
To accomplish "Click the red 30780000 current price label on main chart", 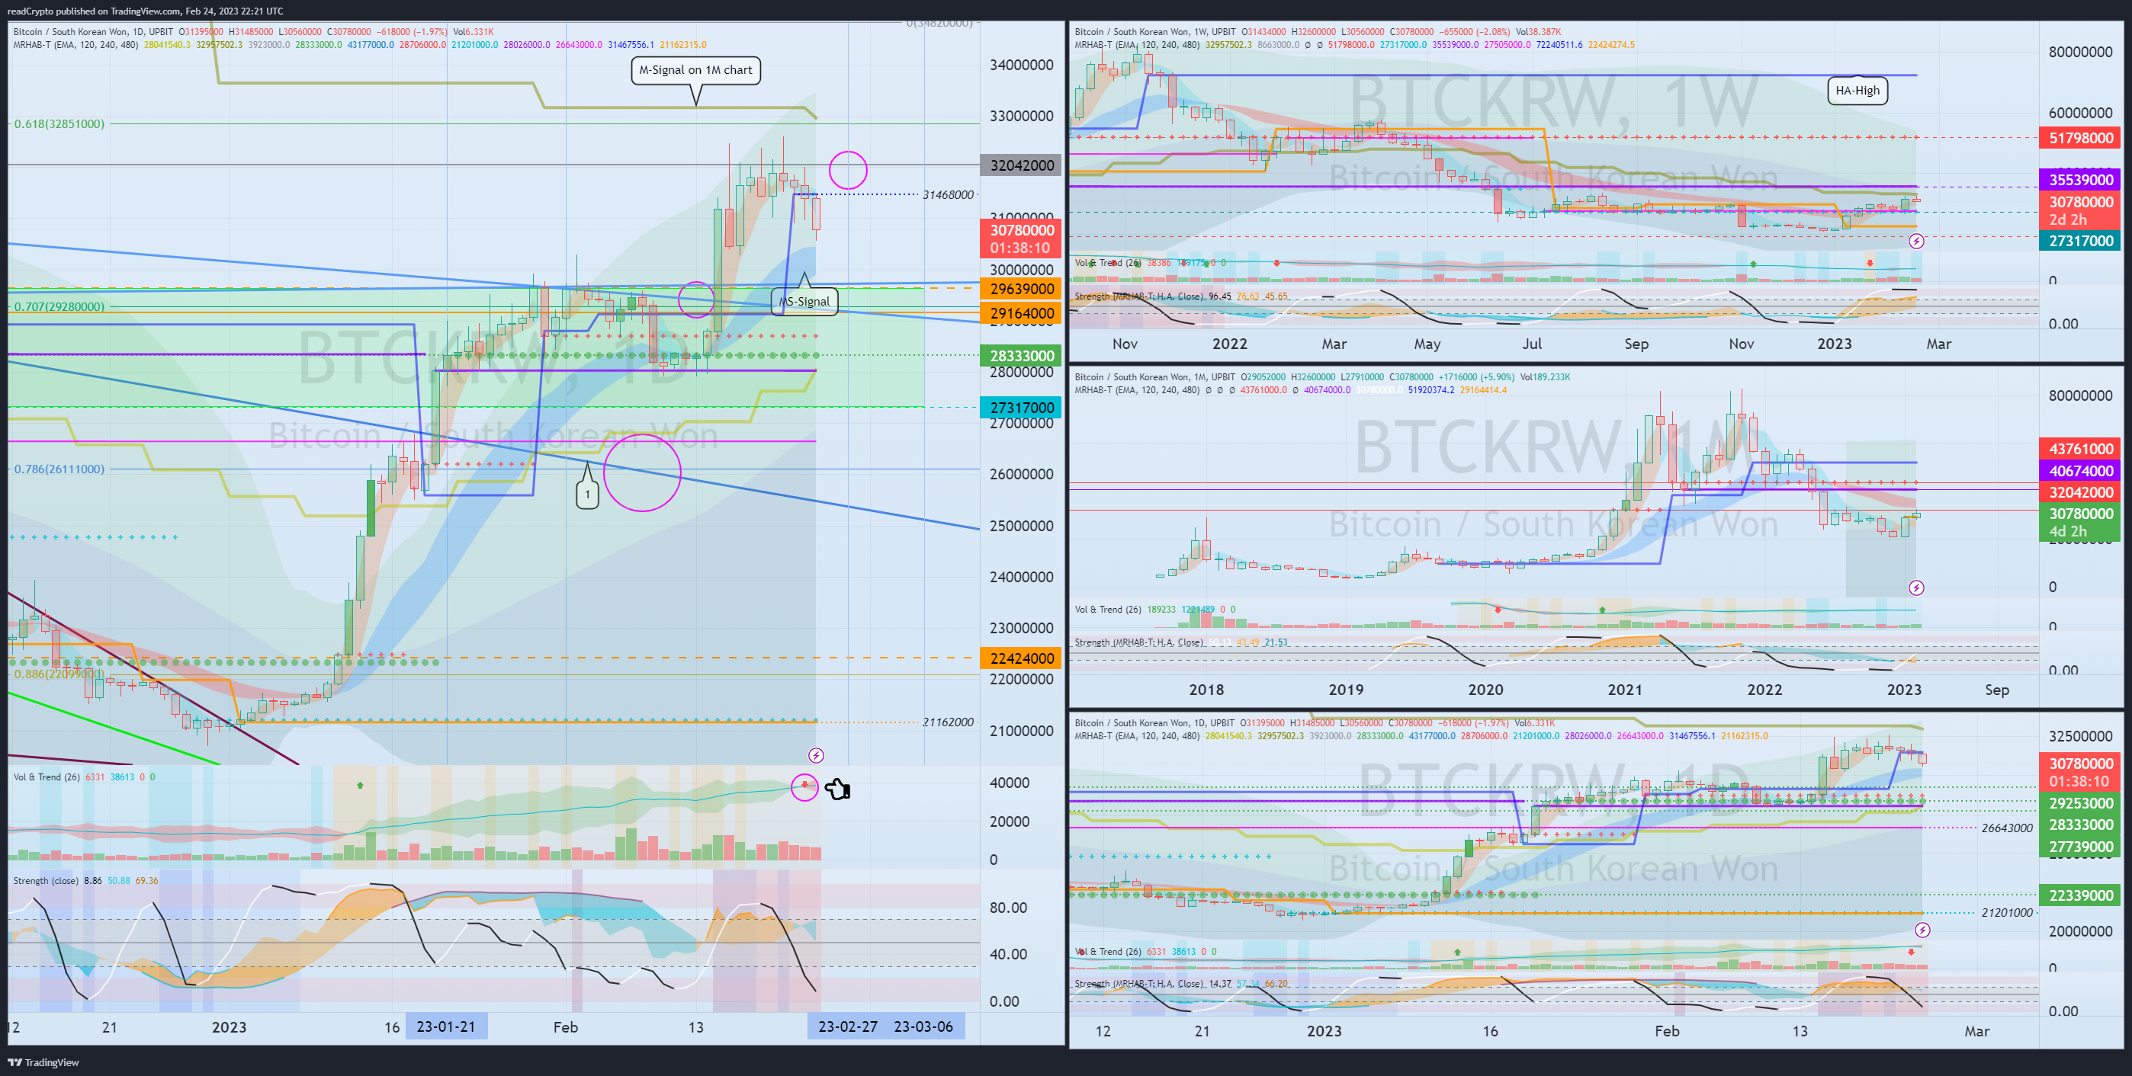I will pyautogui.click(x=1022, y=239).
